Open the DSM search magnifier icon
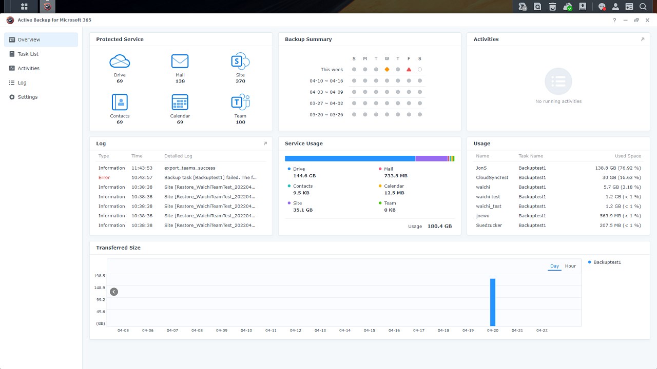 pyautogui.click(x=643, y=7)
